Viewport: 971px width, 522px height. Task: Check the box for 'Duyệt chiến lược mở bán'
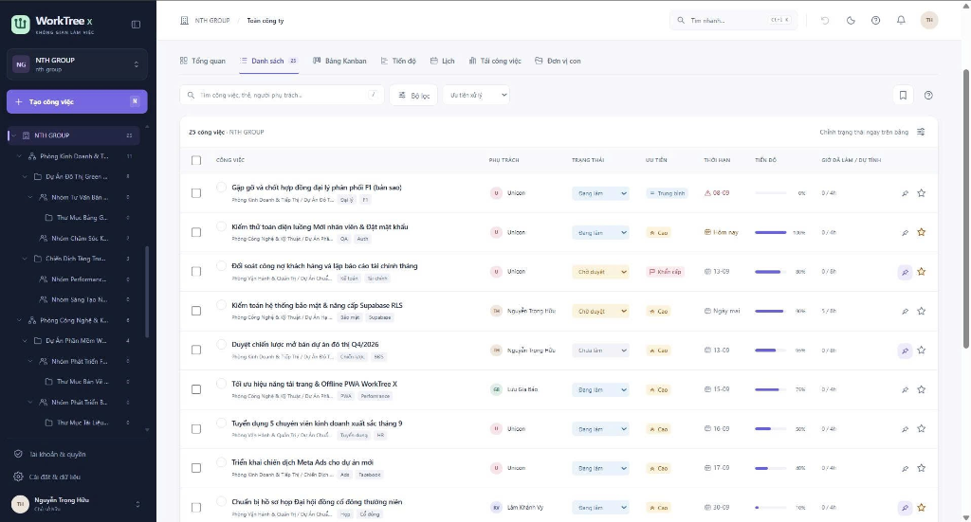pyautogui.click(x=196, y=351)
